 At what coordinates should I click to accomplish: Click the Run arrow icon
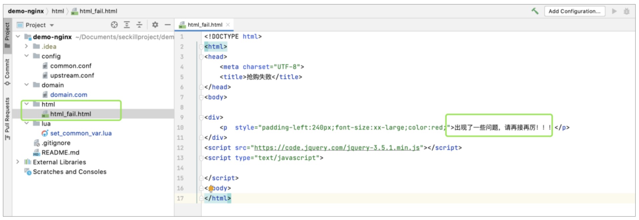point(614,11)
